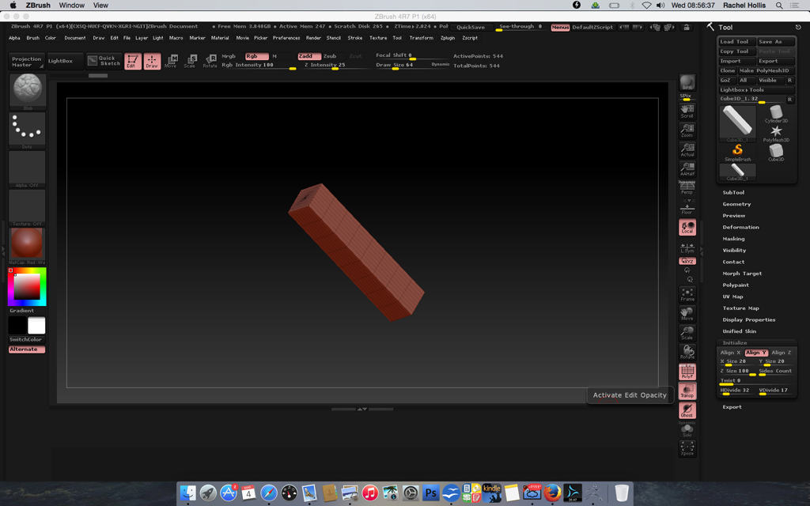
Task: Click Make PolyMesh3D button
Action: [x=766, y=70]
